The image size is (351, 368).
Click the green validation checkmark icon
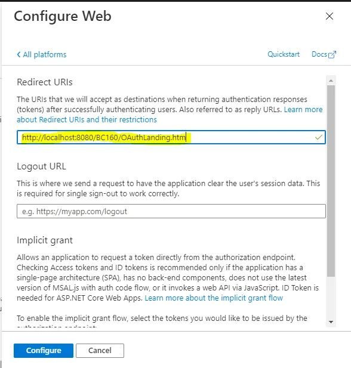pyautogui.click(x=319, y=137)
